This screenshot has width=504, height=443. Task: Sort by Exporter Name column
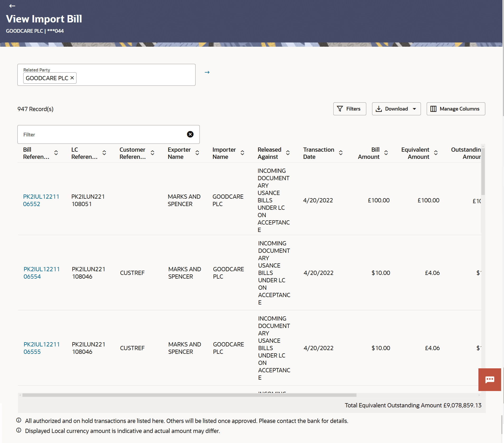pyautogui.click(x=197, y=153)
